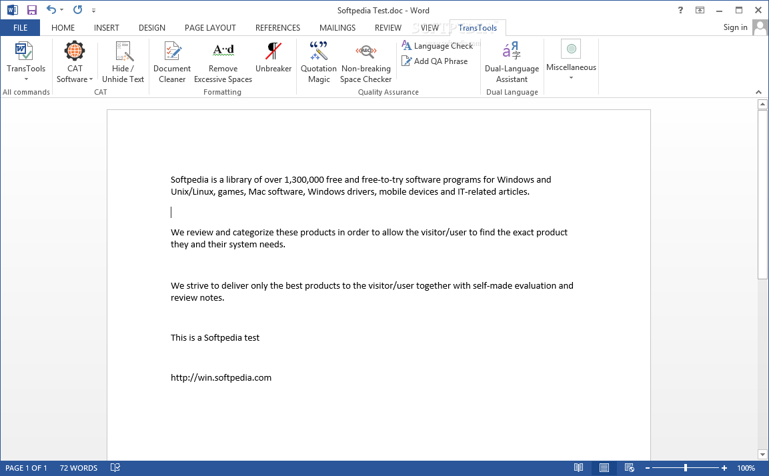Zoom in with the plus button
Image resolution: width=769 pixels, height=476 pixels.
724,468
